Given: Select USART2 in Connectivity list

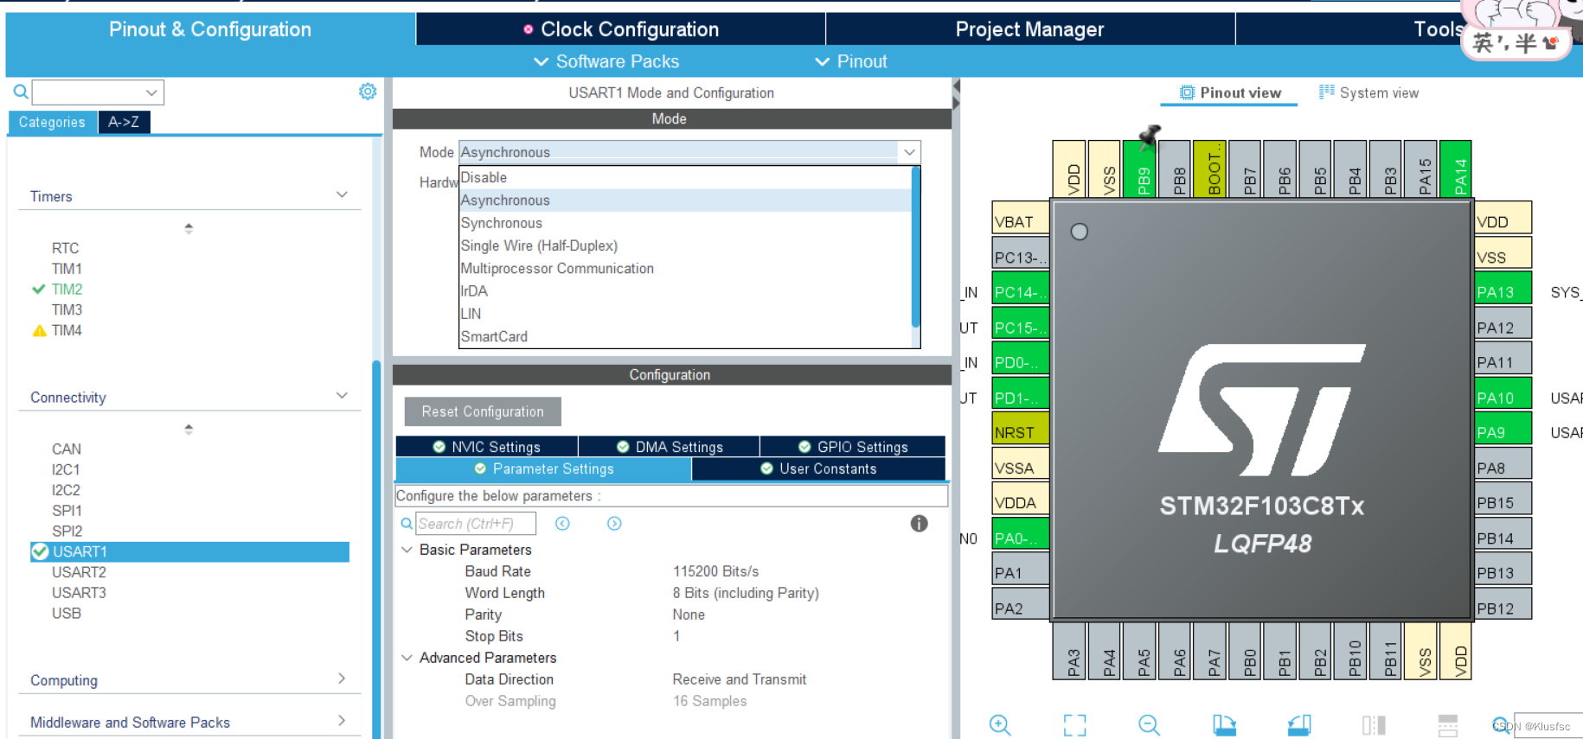Looking at the screenshot, I should (79, 572).
